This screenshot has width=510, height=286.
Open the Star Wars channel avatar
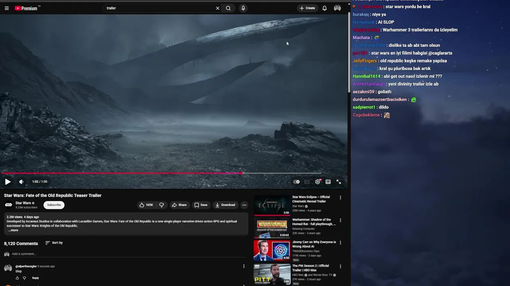[x=8, y=205]
